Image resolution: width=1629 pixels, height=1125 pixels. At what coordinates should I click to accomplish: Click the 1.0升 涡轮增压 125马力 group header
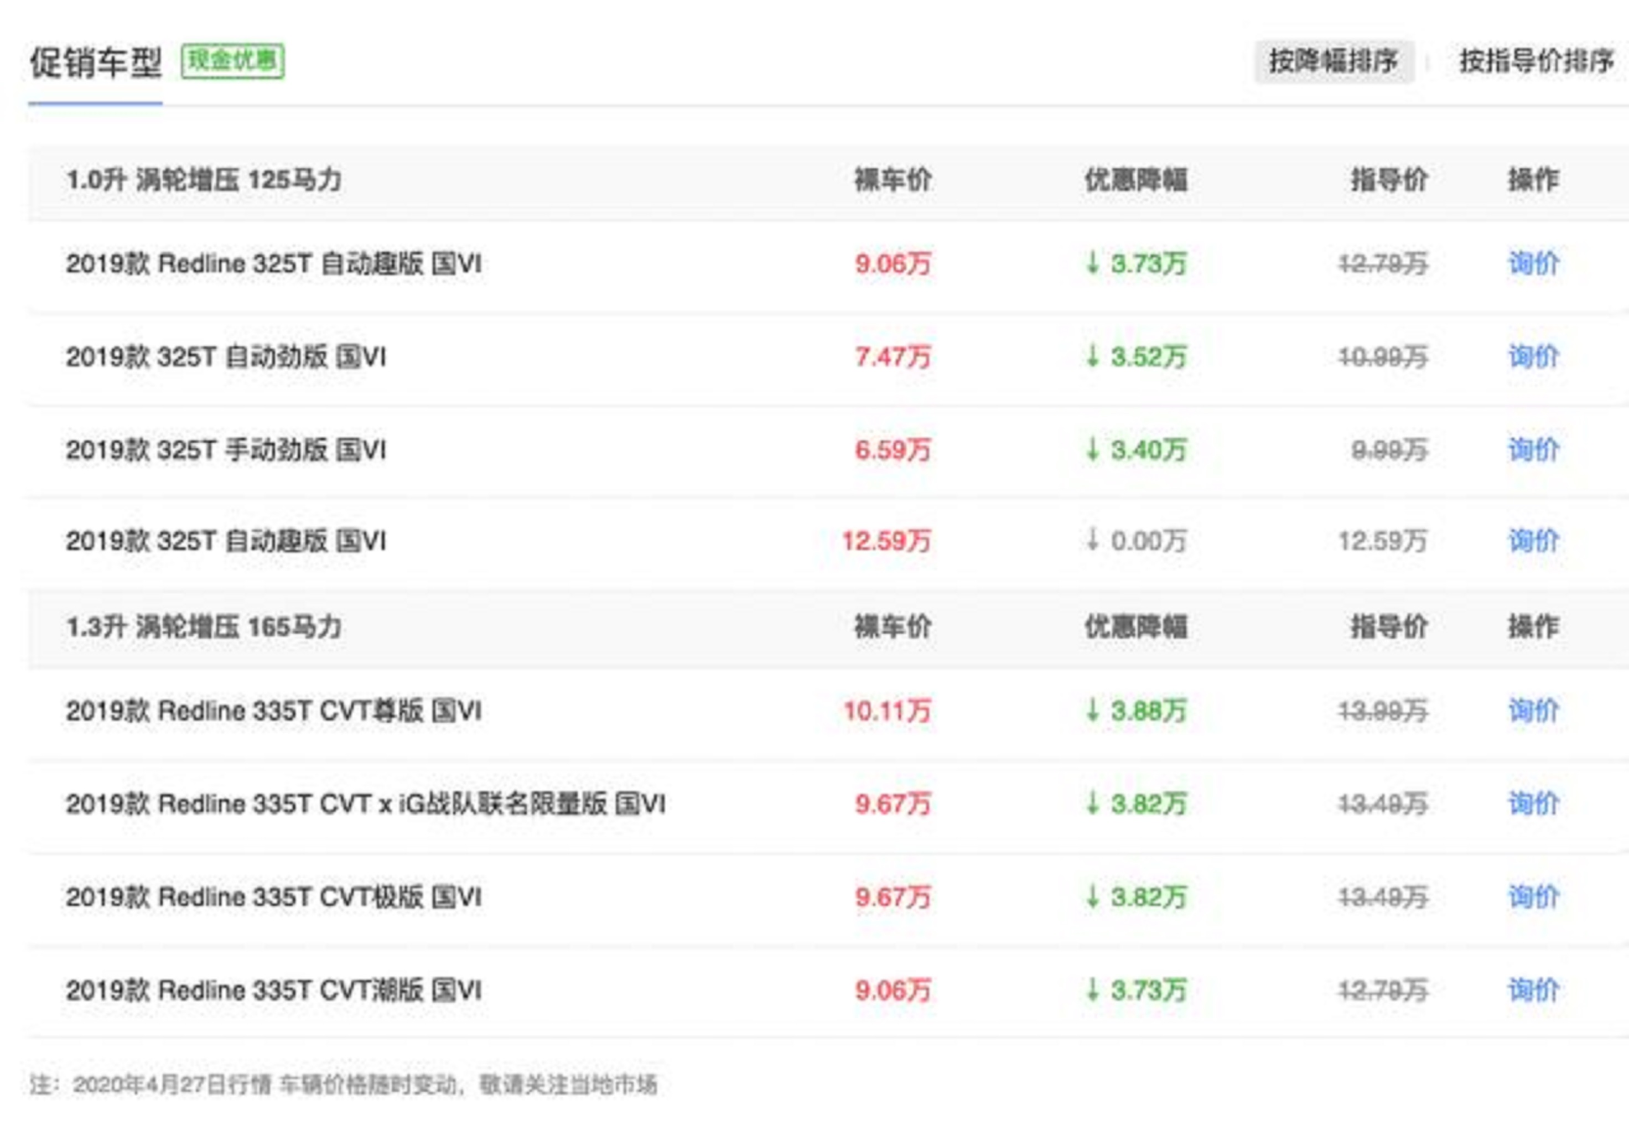click(x=204, y=180)
